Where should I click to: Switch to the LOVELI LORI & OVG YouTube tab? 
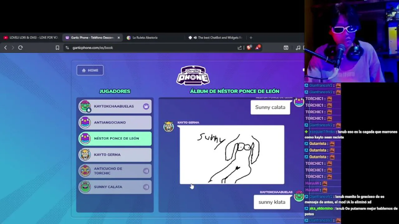click(31, 38)
